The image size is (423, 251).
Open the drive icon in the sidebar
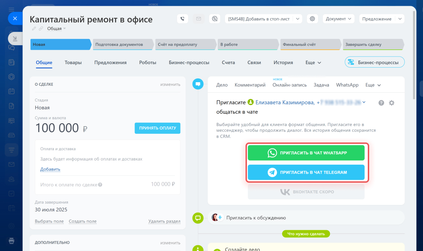point(11,135)
